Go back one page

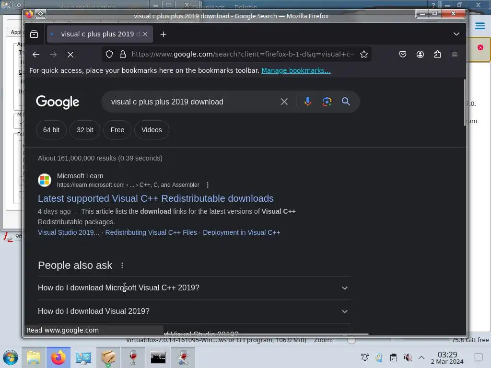(35, 55)
